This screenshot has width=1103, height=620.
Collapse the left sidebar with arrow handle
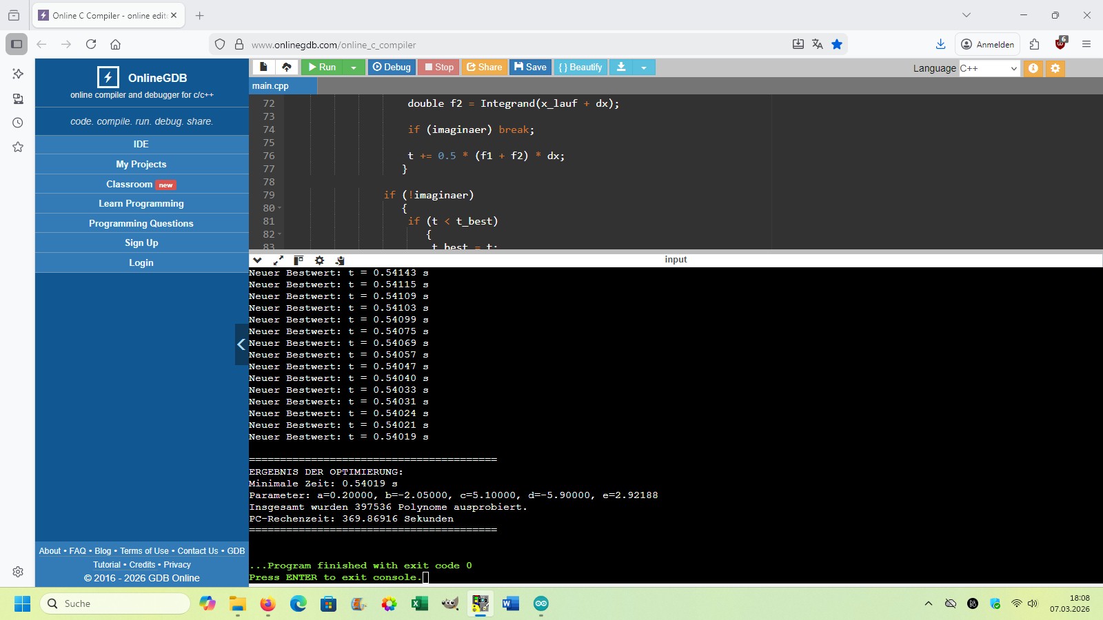[241, 344]
